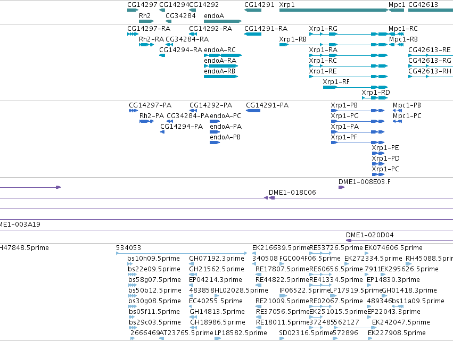Click the RH45088.5prime EST marker
Viewport: 453px width, 341px height.
(x=408, y=264)
